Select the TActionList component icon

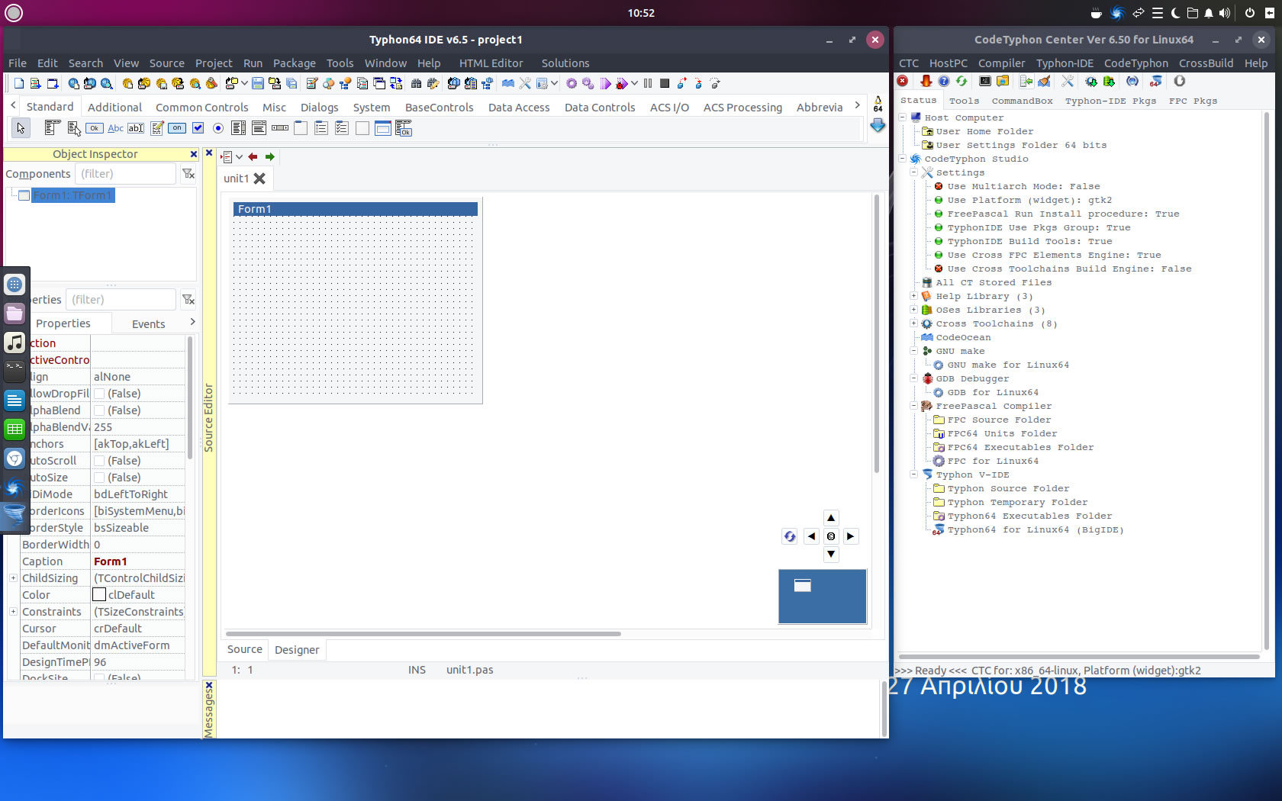coord(404,128)
